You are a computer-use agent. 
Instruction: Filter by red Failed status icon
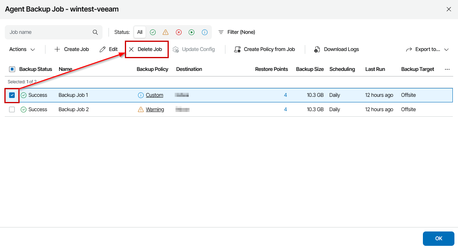179,32
